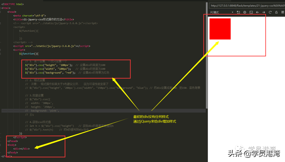Click the commented let h = line
Screen dimensions: 285x162
(x=69, y=126)
